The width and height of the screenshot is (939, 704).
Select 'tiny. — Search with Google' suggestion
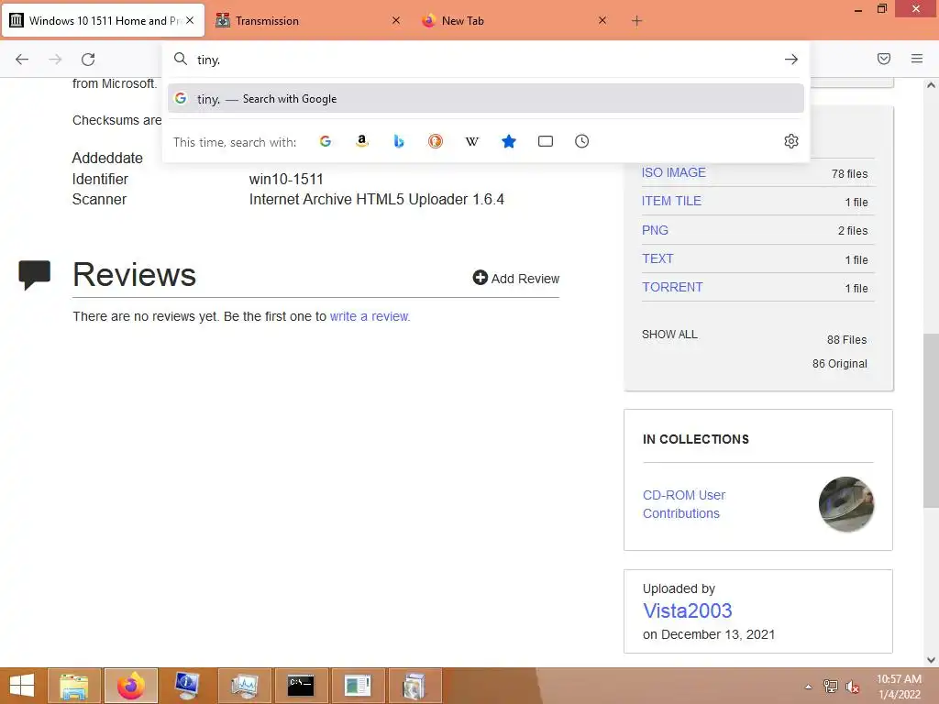486,99
